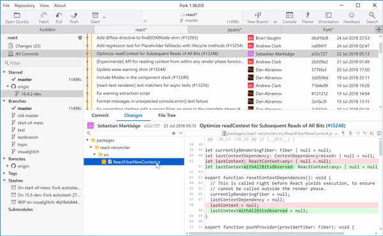Collapse the Remotes section

click(4, 159)
